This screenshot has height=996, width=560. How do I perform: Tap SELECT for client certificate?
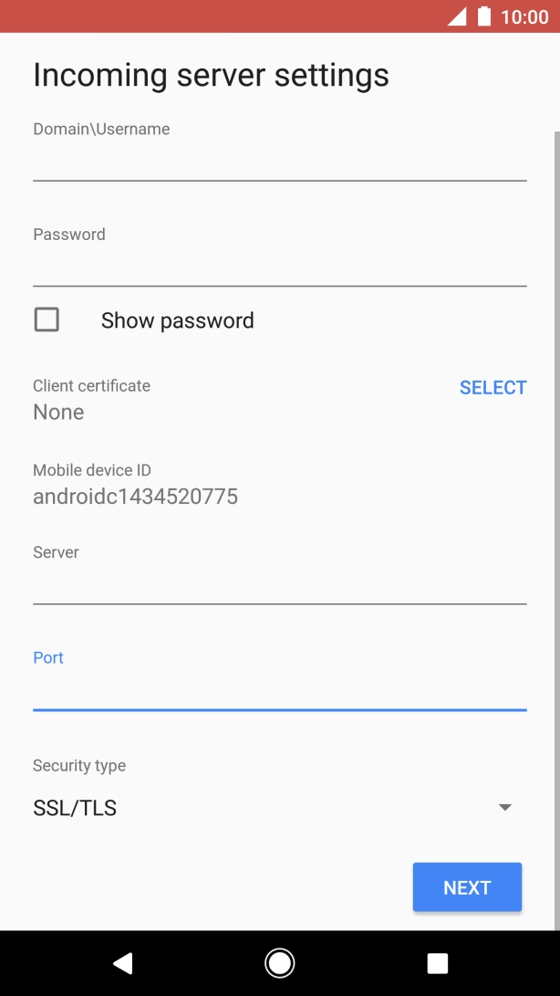coord(493,387)
